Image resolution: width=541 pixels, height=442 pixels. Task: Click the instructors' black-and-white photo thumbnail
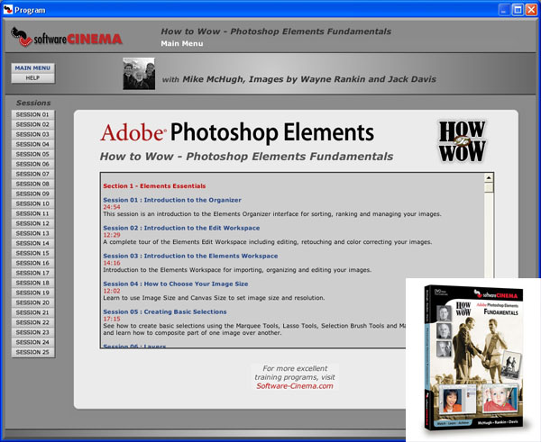(139, 74)
